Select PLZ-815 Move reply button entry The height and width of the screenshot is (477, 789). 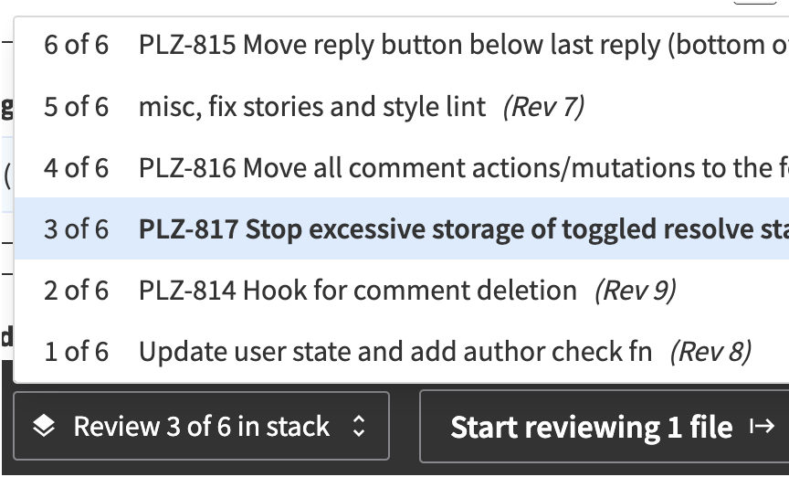tap(402, 45)
